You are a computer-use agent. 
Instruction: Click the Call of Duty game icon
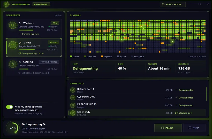coord(73,113)
